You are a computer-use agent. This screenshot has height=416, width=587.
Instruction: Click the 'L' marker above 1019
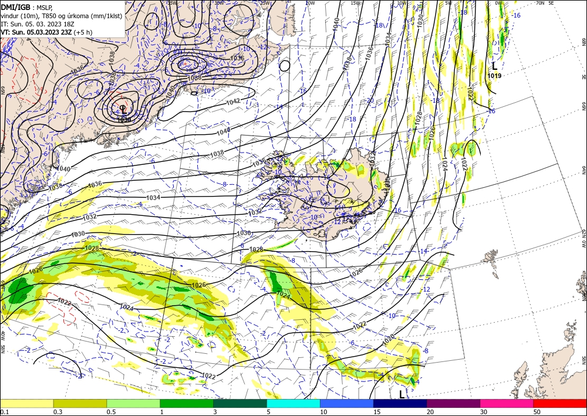pos(494,66)
